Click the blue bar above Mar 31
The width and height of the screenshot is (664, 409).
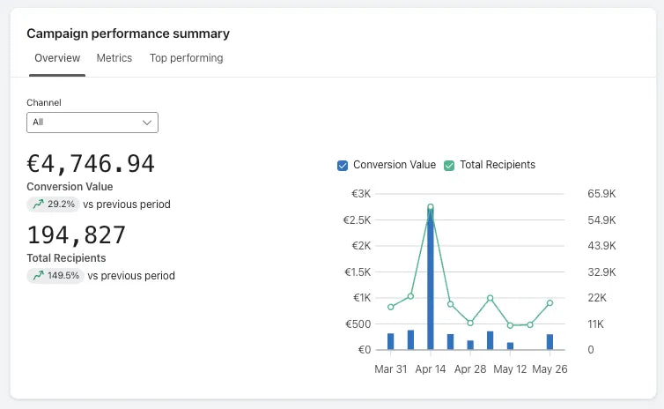point(390,341)
